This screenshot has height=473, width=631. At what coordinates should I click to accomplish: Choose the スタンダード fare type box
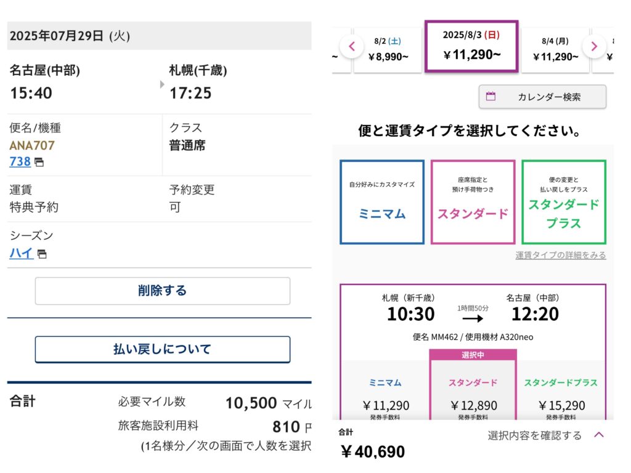(473, 202)
